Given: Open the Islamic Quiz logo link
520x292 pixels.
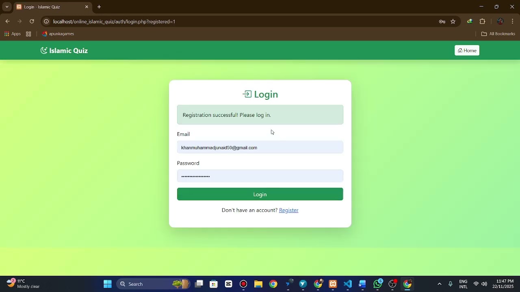Looking at the screenshot, I should 64,51.
